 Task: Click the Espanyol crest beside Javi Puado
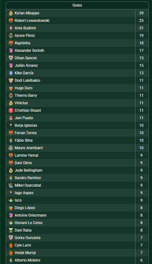coord(11,118)
